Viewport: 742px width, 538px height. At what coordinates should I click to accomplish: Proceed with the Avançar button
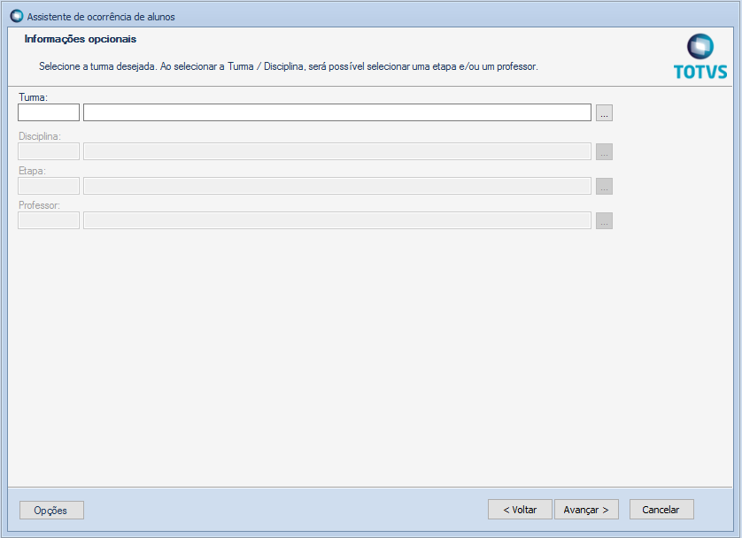(x=586, y=510)
